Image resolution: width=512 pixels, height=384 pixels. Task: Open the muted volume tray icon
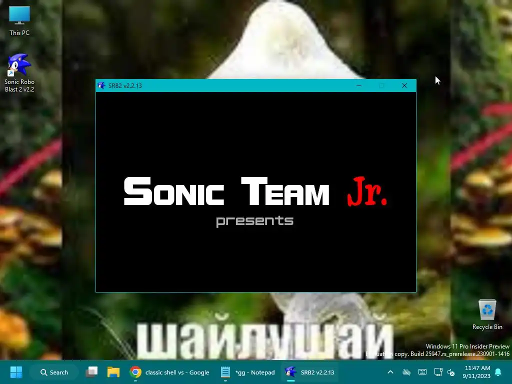(x=451, y=372)
